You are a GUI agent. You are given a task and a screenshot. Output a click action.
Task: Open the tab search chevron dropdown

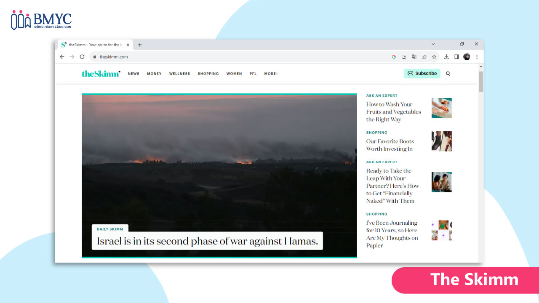point(433,44)
